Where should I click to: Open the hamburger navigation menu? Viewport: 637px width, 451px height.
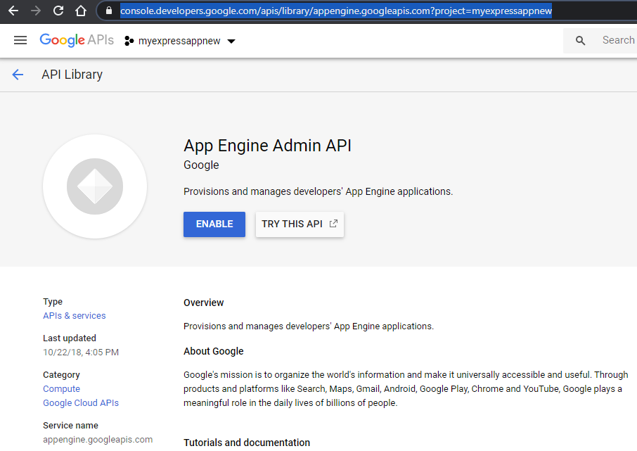(x=20, y=40)
